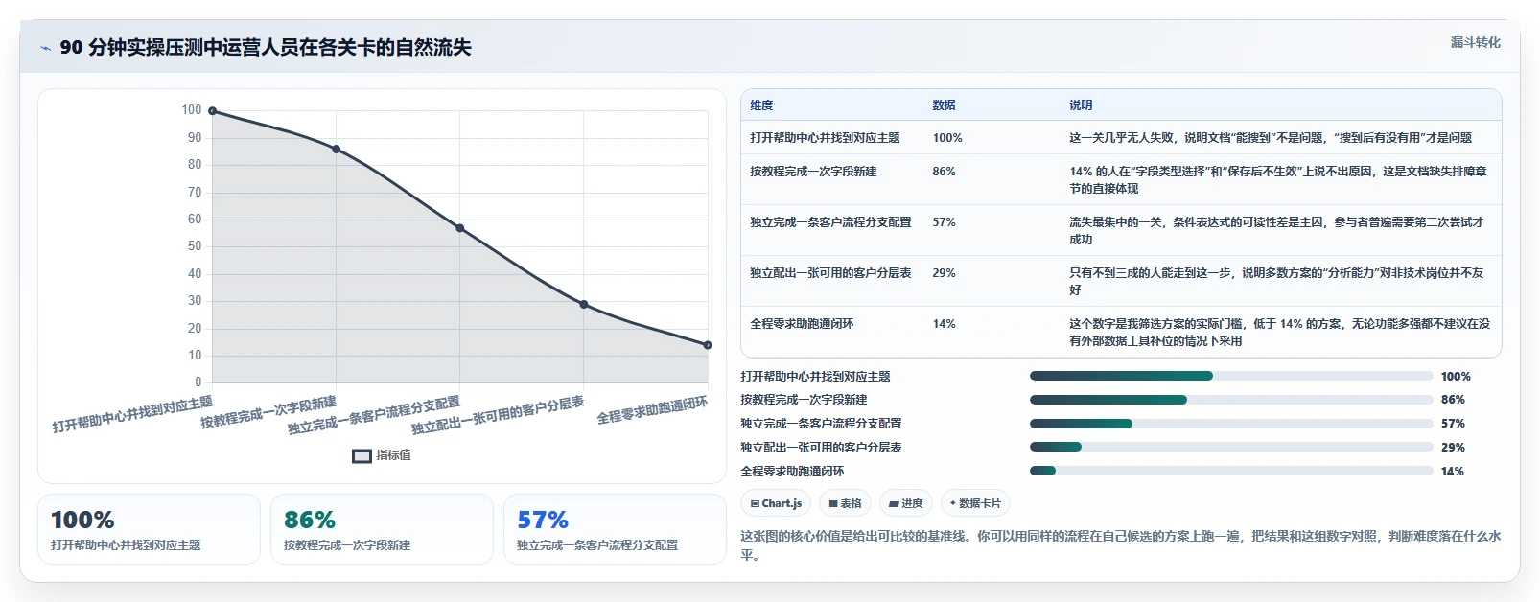The image size is (1540, 602).
Task: Click the Chart.js chip
Action: [776, 503]
